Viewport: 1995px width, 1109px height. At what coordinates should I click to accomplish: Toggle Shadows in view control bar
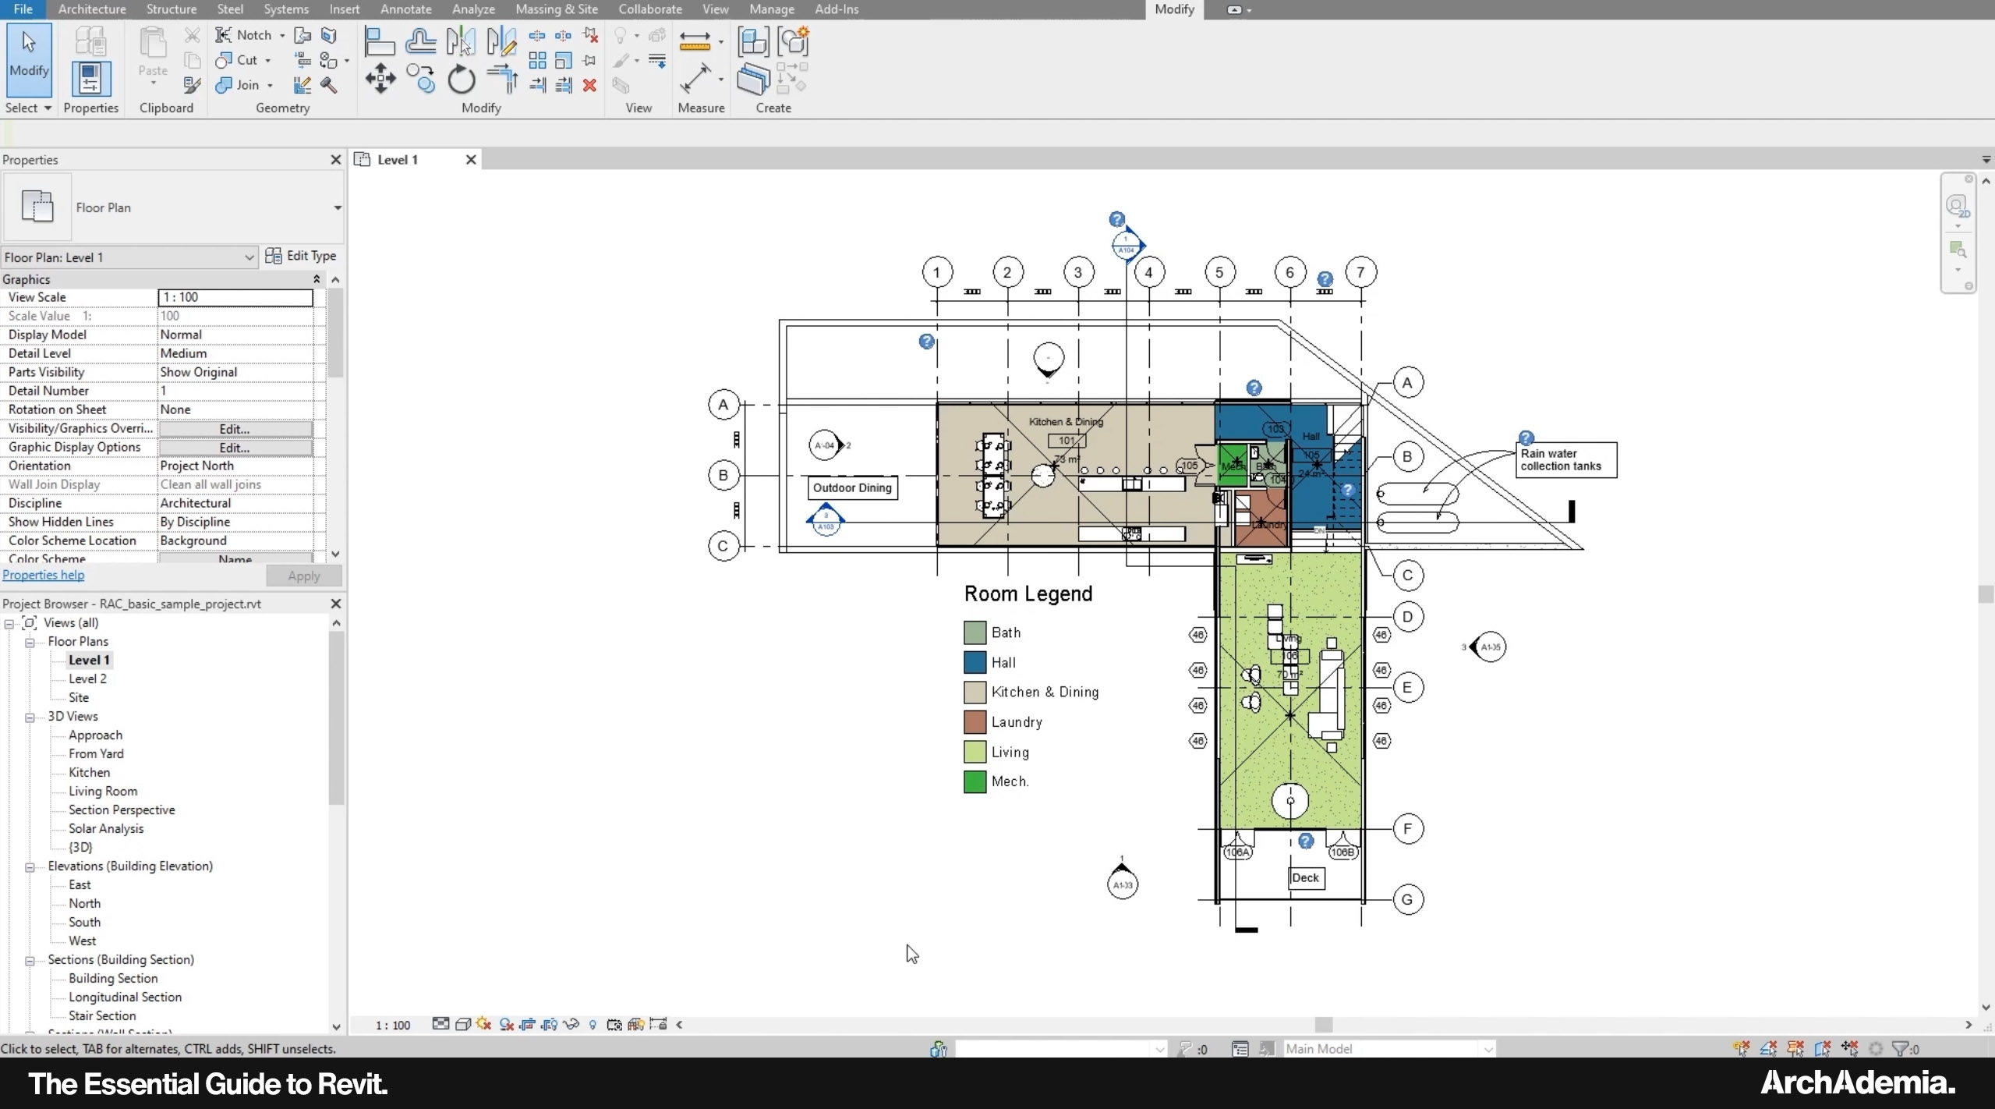(506, 1024)
